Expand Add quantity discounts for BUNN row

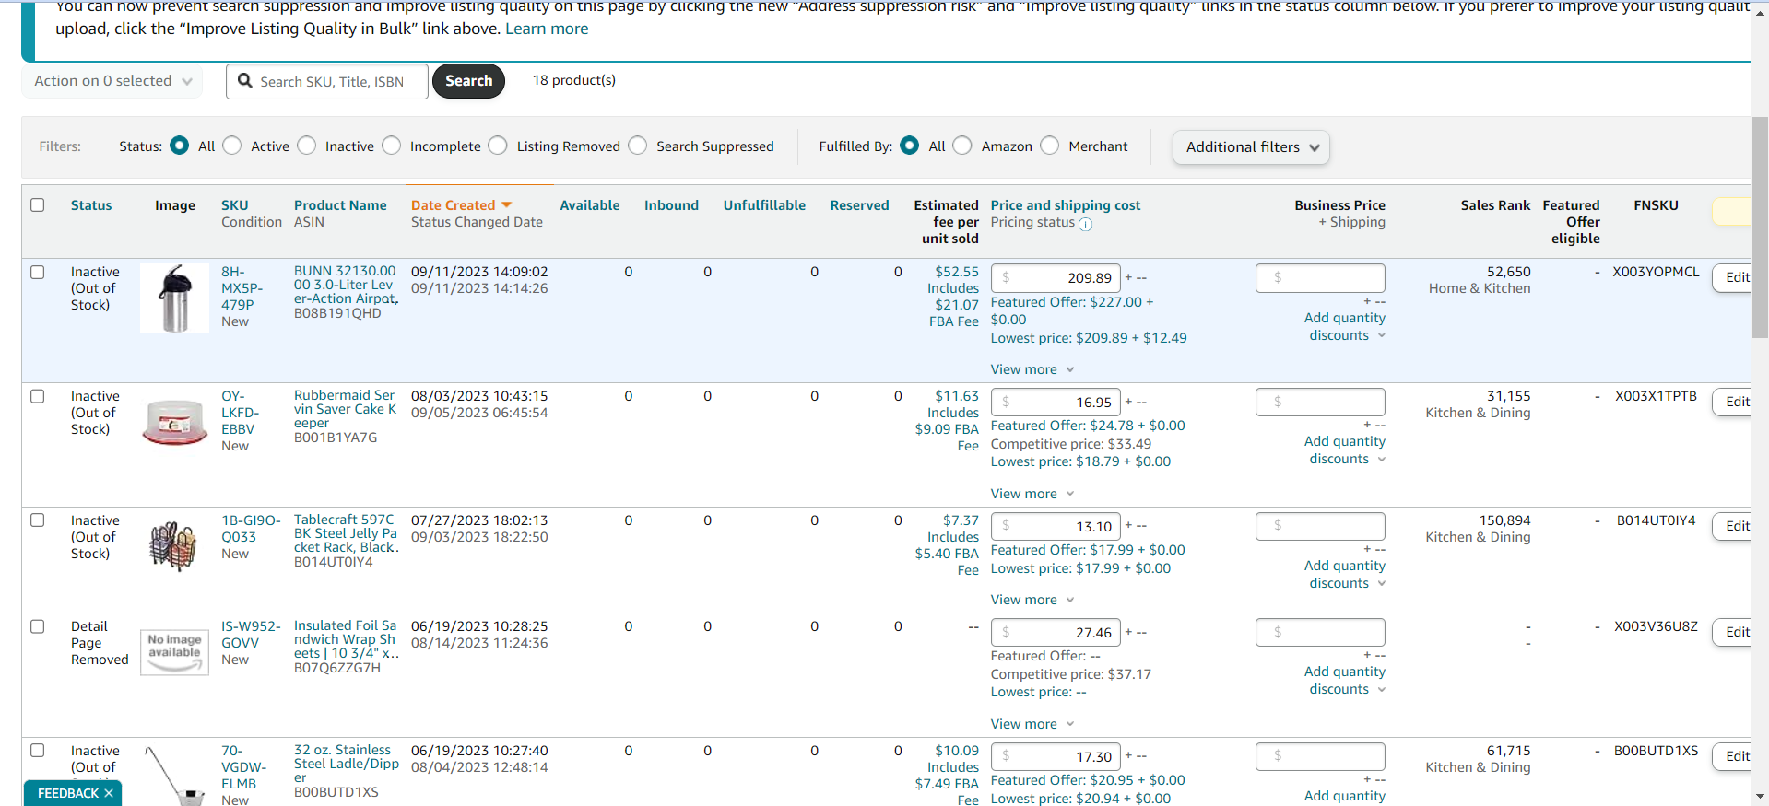(x=1345, y=327)
